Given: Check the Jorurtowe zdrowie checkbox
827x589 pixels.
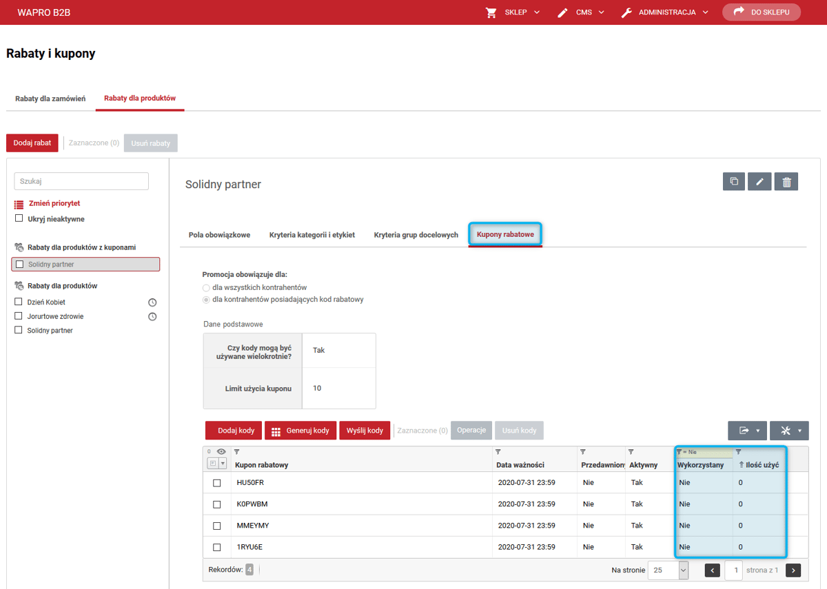Looking at the screenshot, I should click(x=19, y=316).
